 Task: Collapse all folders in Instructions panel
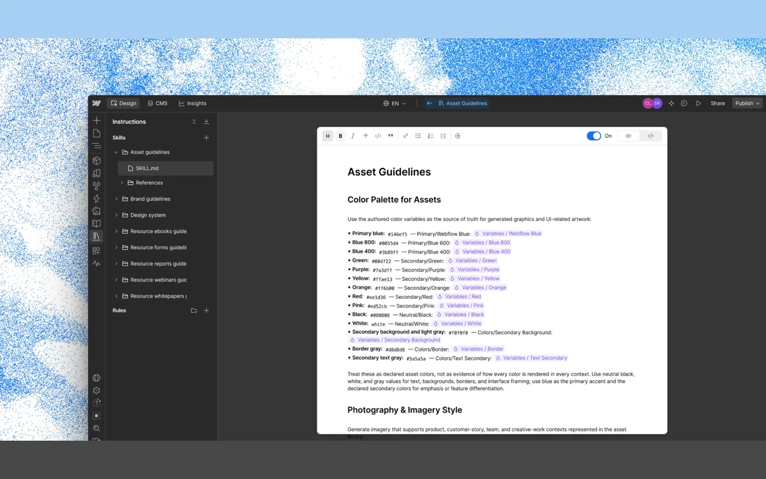coord(194,121)
